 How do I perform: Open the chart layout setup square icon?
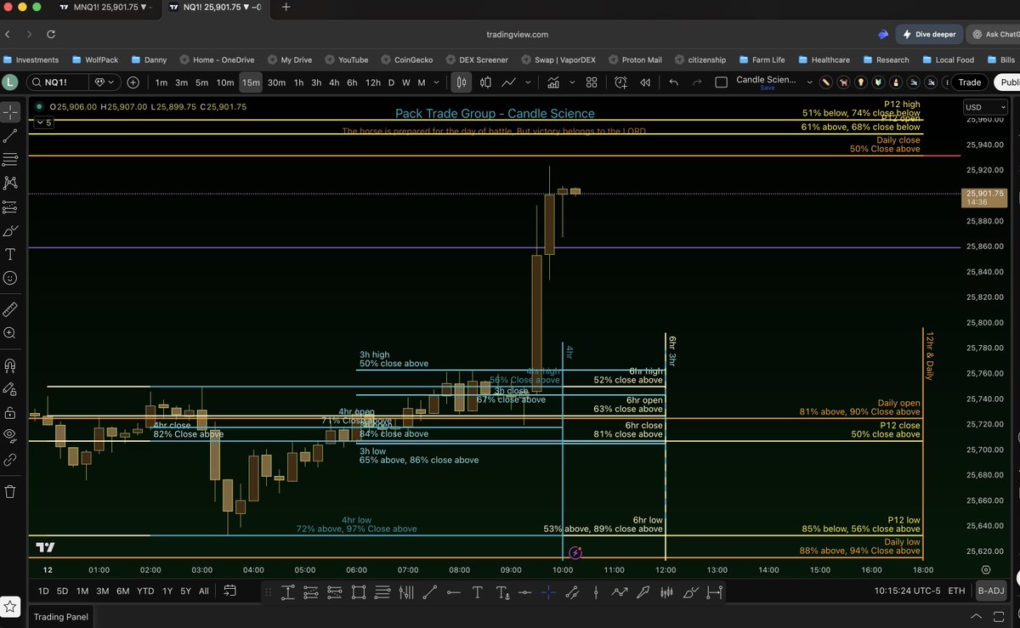tap(722, 82)
